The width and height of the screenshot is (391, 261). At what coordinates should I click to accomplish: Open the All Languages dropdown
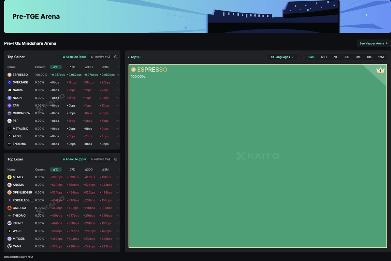[x=282, y=57]
